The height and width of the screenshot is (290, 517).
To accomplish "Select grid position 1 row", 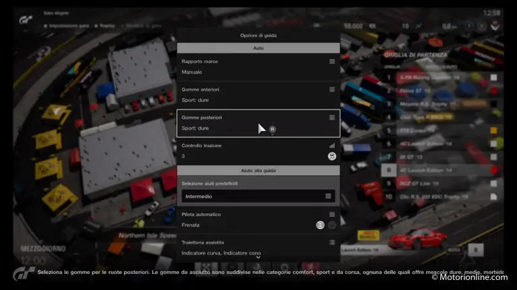I will tap(442, 78).
